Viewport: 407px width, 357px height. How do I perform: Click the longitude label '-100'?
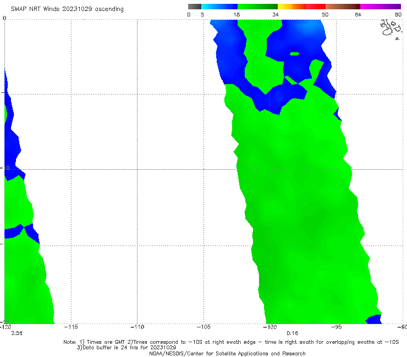coord(270,327)
